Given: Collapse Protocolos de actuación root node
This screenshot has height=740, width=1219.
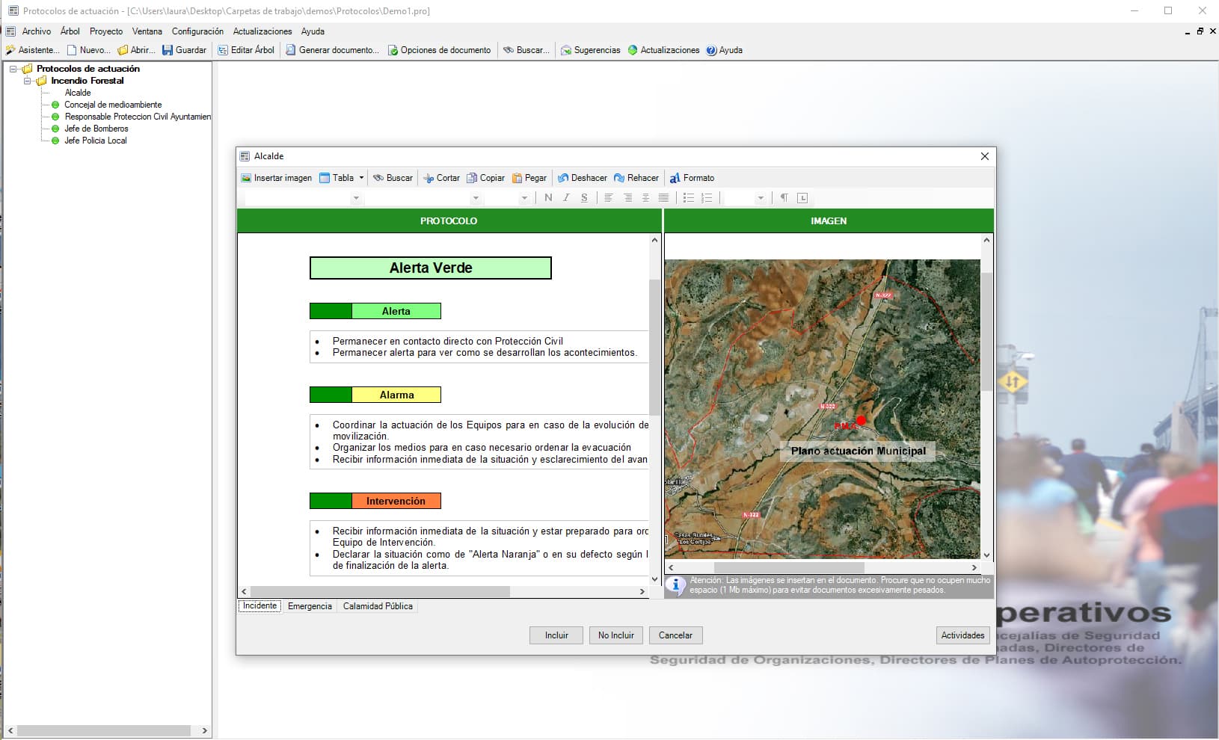Looking at the screenshot, I should 13,69.
